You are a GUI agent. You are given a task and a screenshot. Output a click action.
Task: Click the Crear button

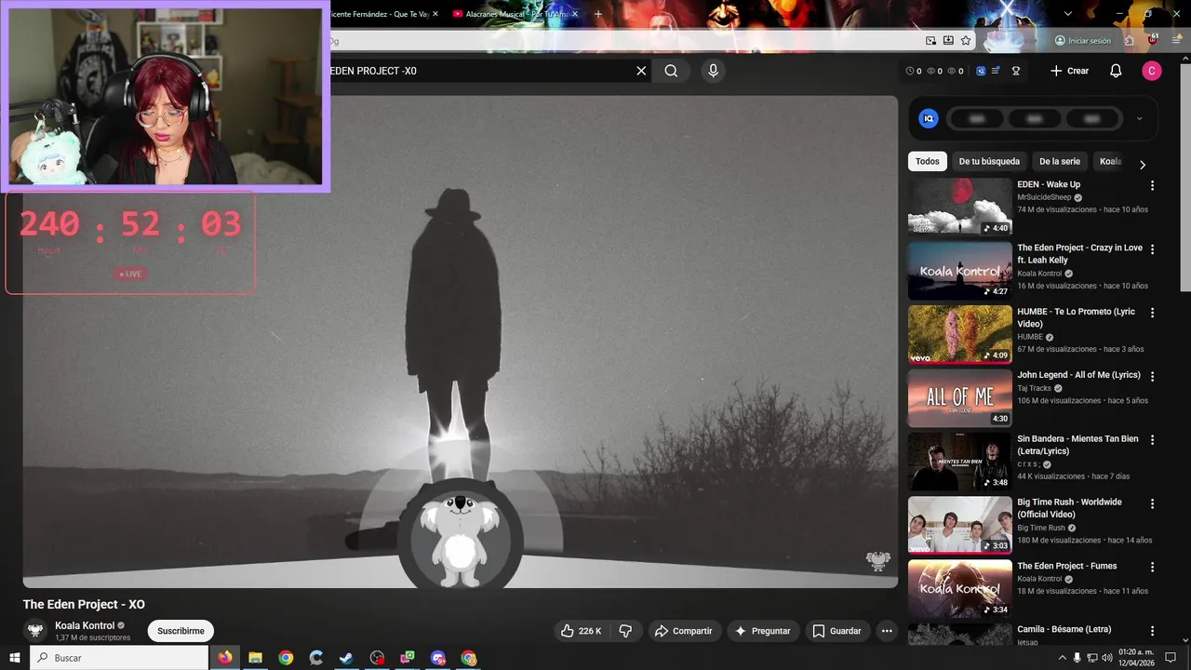click(x=1069, y=71)
